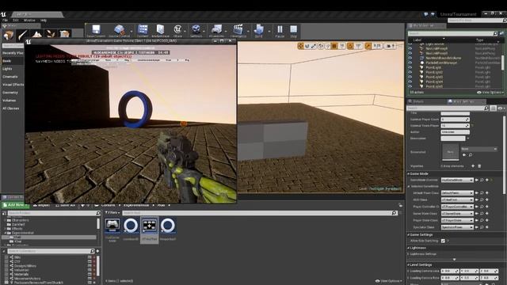Open camera speed control in viewport toolbar
Viewport: 507px width, 285px height.
click(391, 46)
